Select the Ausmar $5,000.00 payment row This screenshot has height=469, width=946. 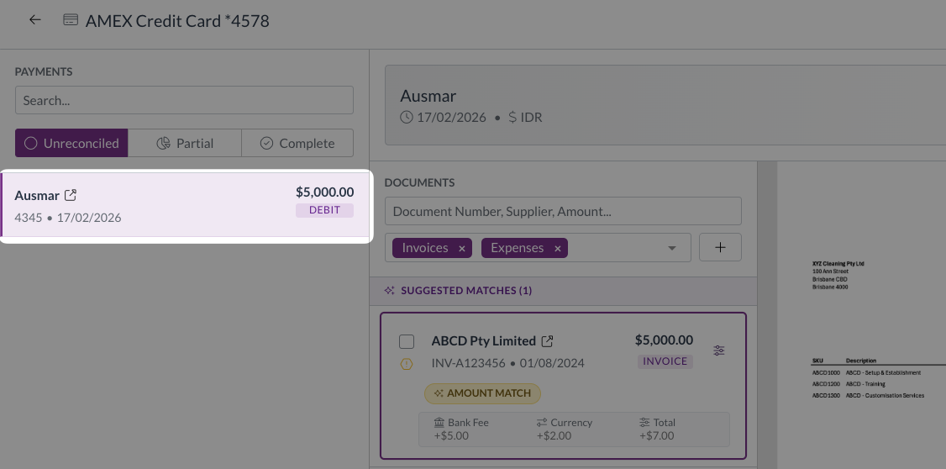coord(185,206)
